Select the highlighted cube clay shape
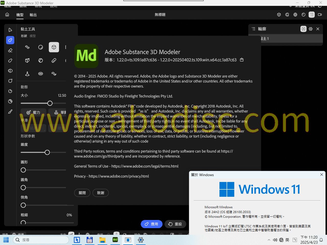Image resolution: width=327 pixels, height=245 pixels. 54,47
